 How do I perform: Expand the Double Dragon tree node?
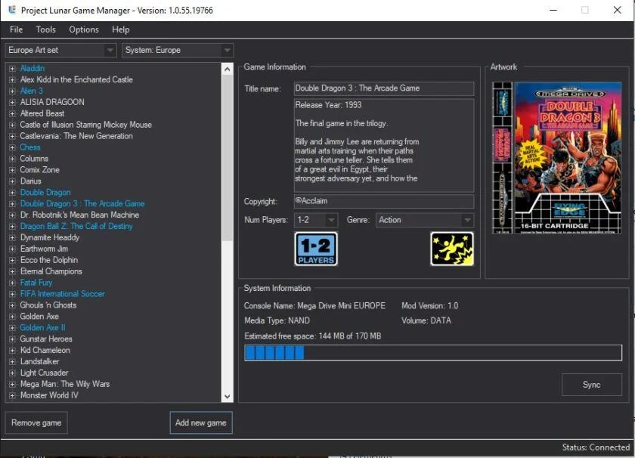[12, 193]
